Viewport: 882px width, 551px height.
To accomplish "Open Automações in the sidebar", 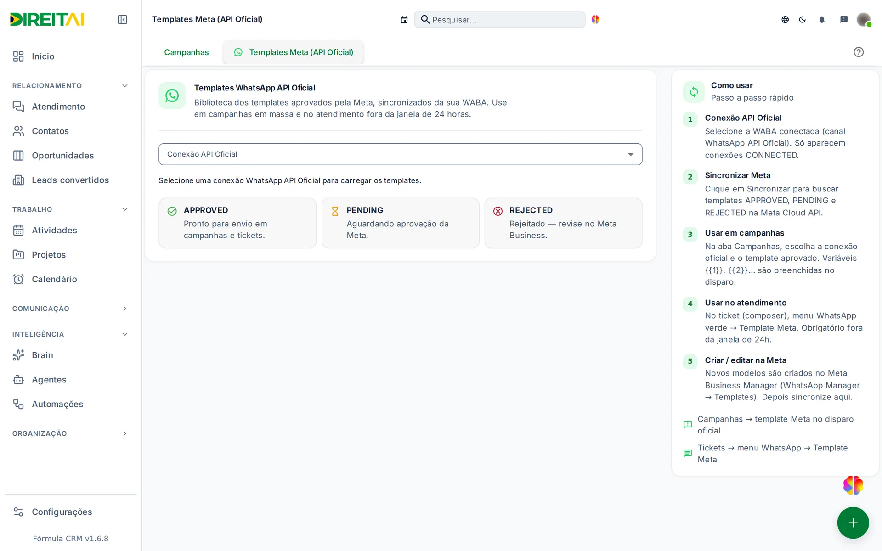I will point(71,404).
